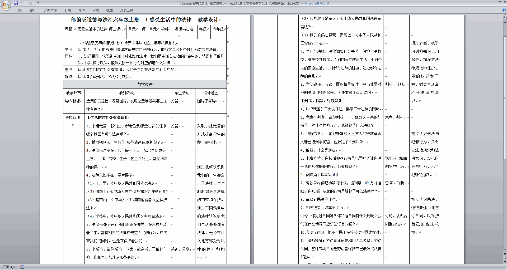The width and height of the screenshot is (507, 270).
Task: Go to the 邮件 tab
Action: point(82,10)
